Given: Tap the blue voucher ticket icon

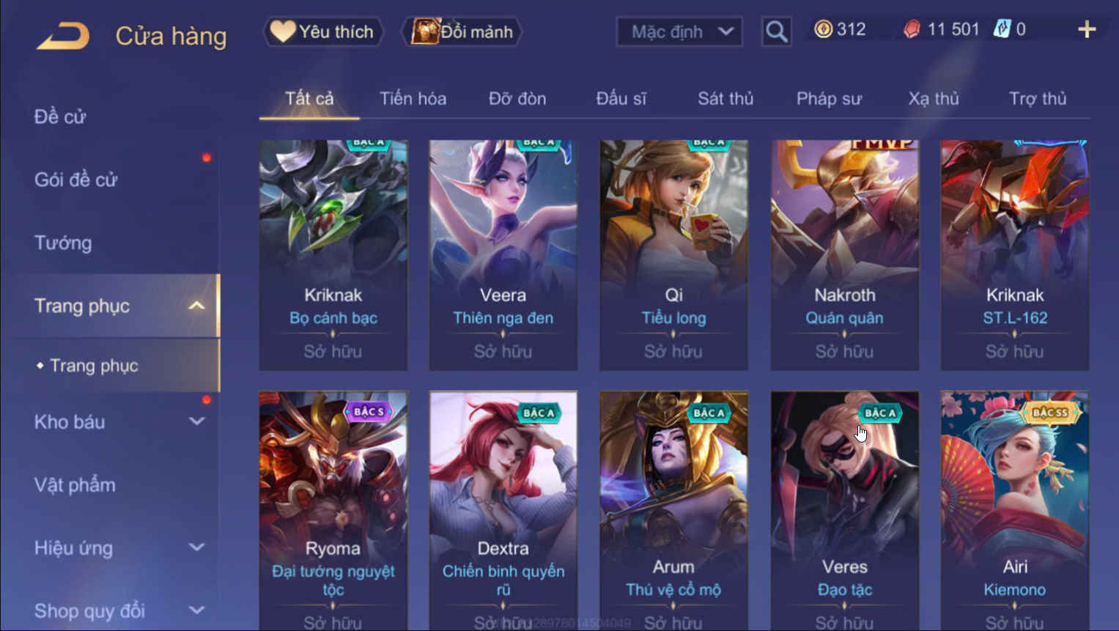Looking at the screenshot, I should 1002,29.
